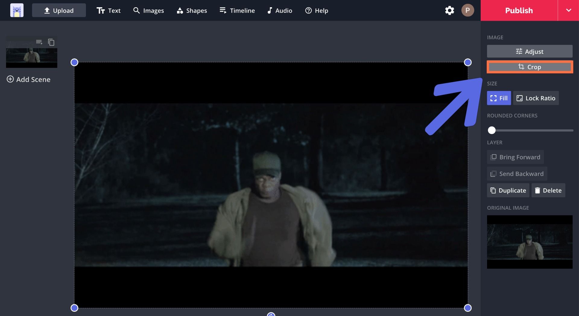The width and height of the screenshot is (579, 316).
Task: Click the scene duplicate icon above thumbnail
Action: 51,42
